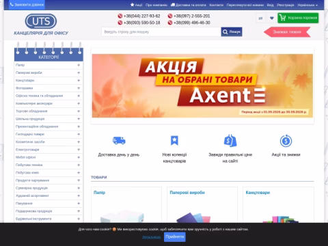Open the Акції menu item with star

tap(136, 5)
